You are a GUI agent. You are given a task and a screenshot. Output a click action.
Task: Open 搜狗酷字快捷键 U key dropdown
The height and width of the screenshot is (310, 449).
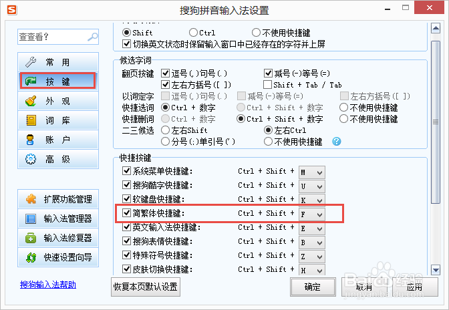pyautogui.click(x=312, y=186)
